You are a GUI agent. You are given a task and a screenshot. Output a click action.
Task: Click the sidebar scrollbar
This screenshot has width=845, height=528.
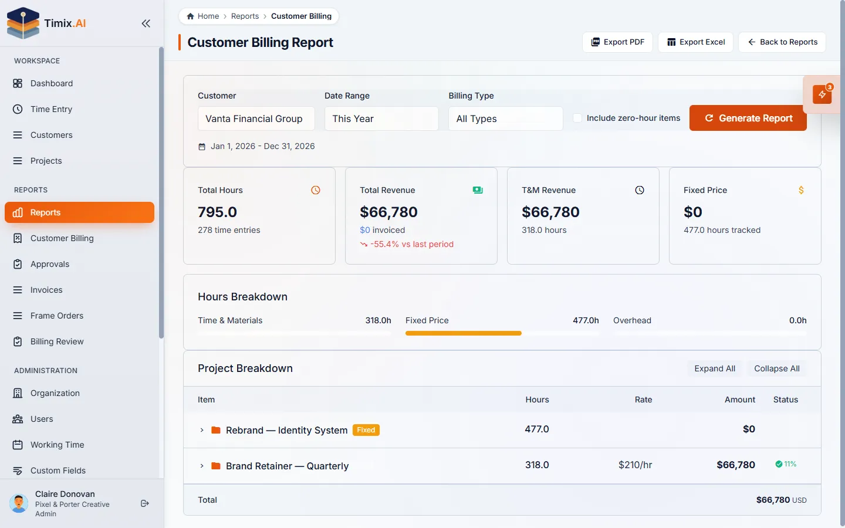point(161,194)
